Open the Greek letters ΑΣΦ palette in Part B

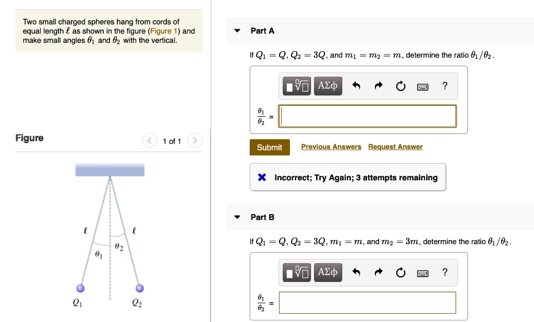coord(327,272)
